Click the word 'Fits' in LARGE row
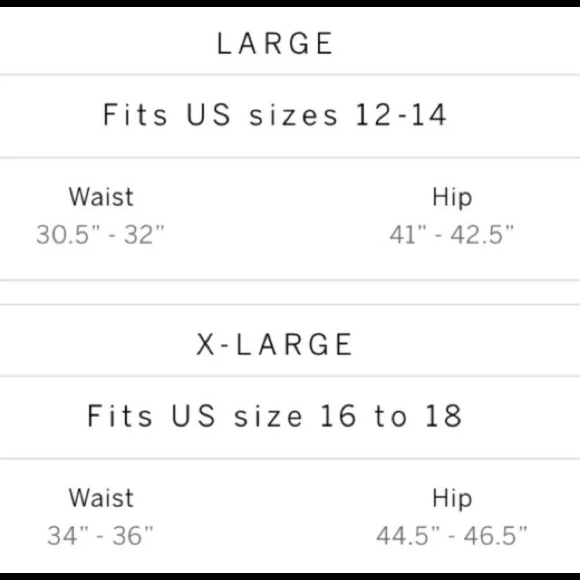The image size is (580, 580). [x=135, y=115]
